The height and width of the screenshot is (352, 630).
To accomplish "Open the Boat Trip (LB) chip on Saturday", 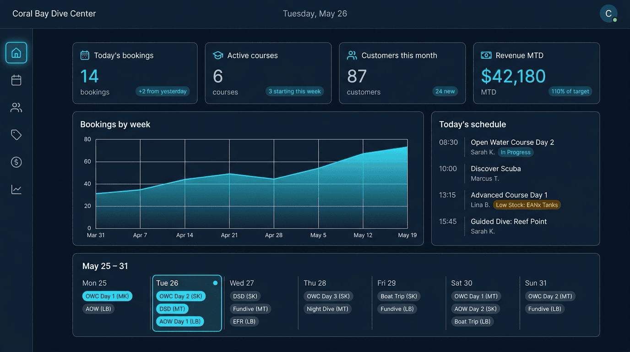I will (x=472, y=321).
